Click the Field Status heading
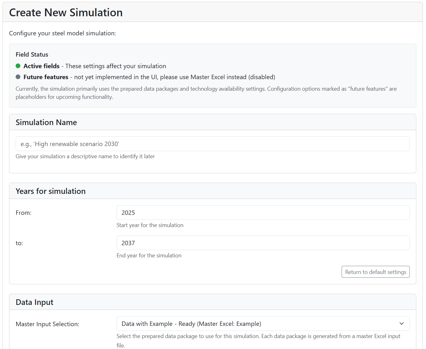The width and height of the screenshot is (426, 349). (x=32, y=54)
